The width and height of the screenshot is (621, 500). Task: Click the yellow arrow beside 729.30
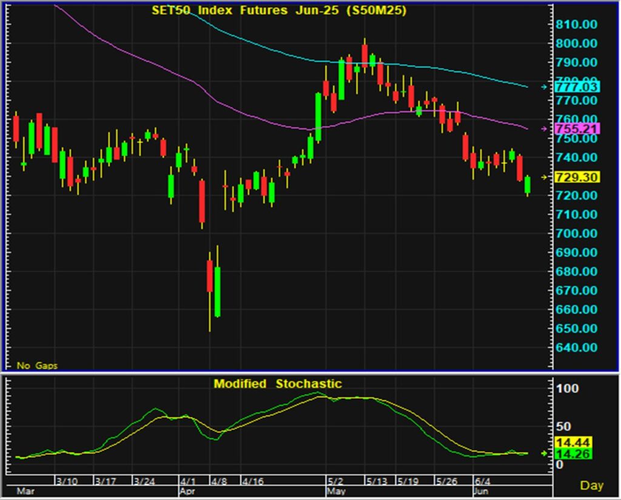(544, 177)
